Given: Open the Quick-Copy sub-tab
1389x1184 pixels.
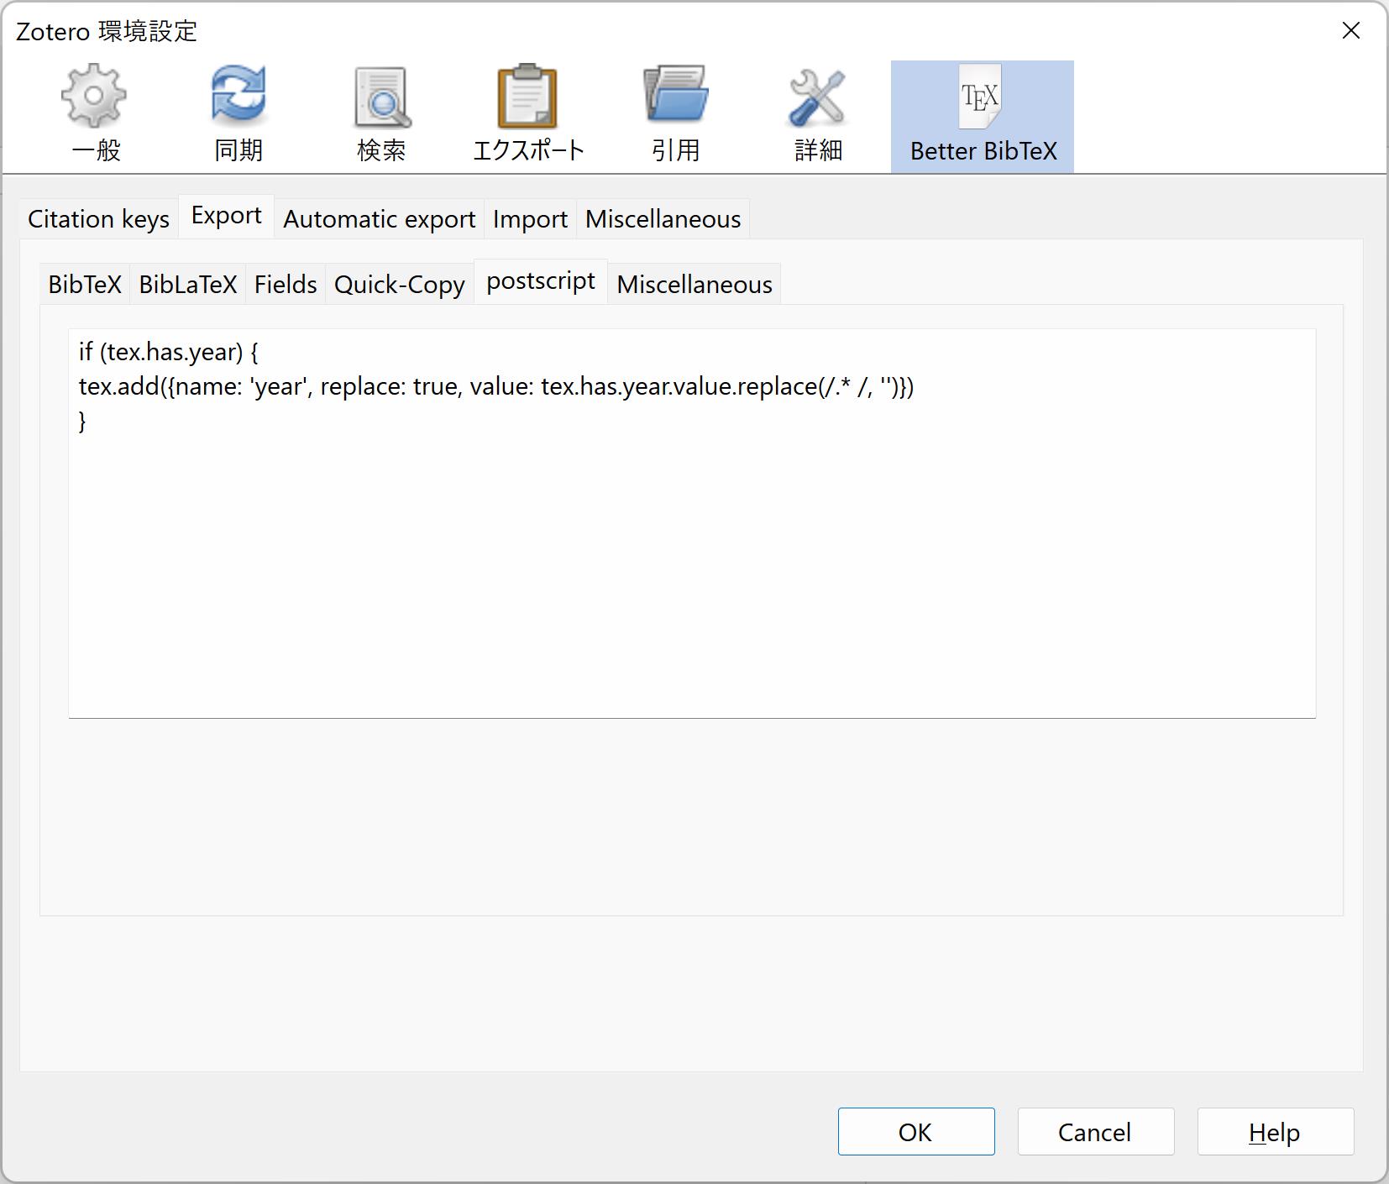Looking at the screenshot, I should pos(400,285).
